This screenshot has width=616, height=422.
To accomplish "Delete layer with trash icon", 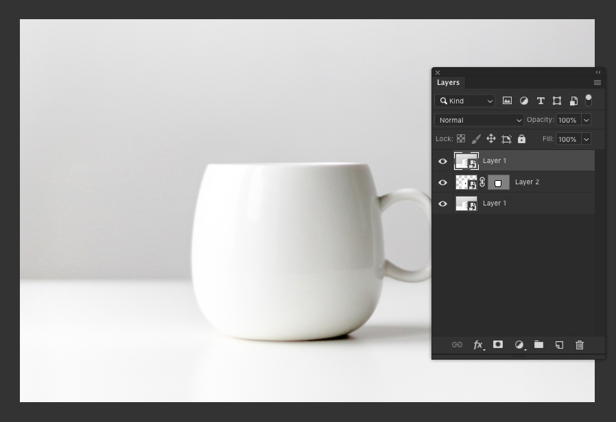I will pyautogui.click(x=580, y=345).
